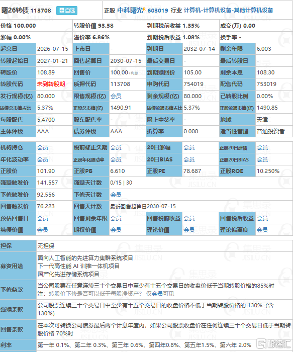Click the 会员 link beside 理论偏离度

(262, 230)
